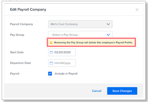Image resolution: width=148 pixels, height=102 pixels.
Task: Click the Start Date field label
Action: [x=17, y=52]
